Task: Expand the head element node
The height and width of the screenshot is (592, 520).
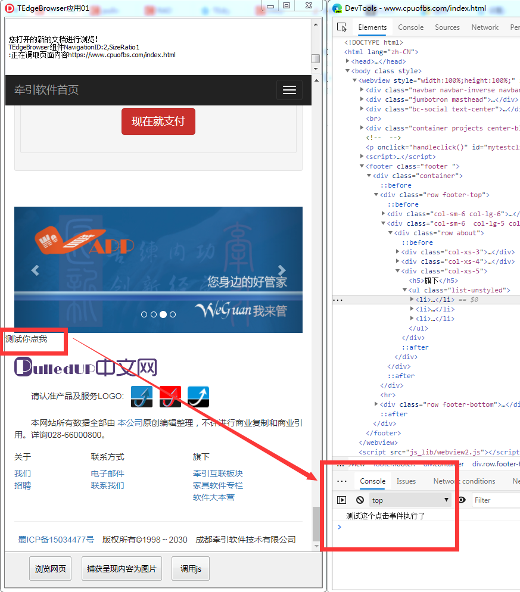Action: [347, 61]
